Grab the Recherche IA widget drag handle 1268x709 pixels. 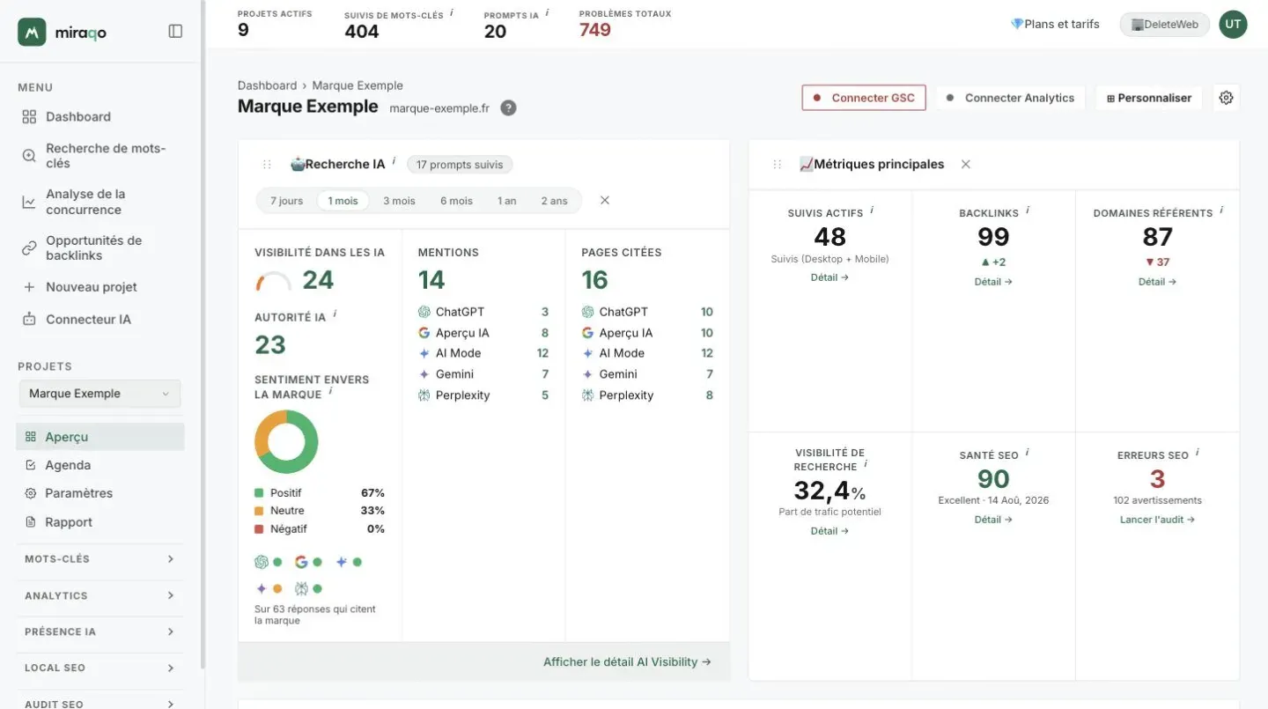[x=267, y=165]
